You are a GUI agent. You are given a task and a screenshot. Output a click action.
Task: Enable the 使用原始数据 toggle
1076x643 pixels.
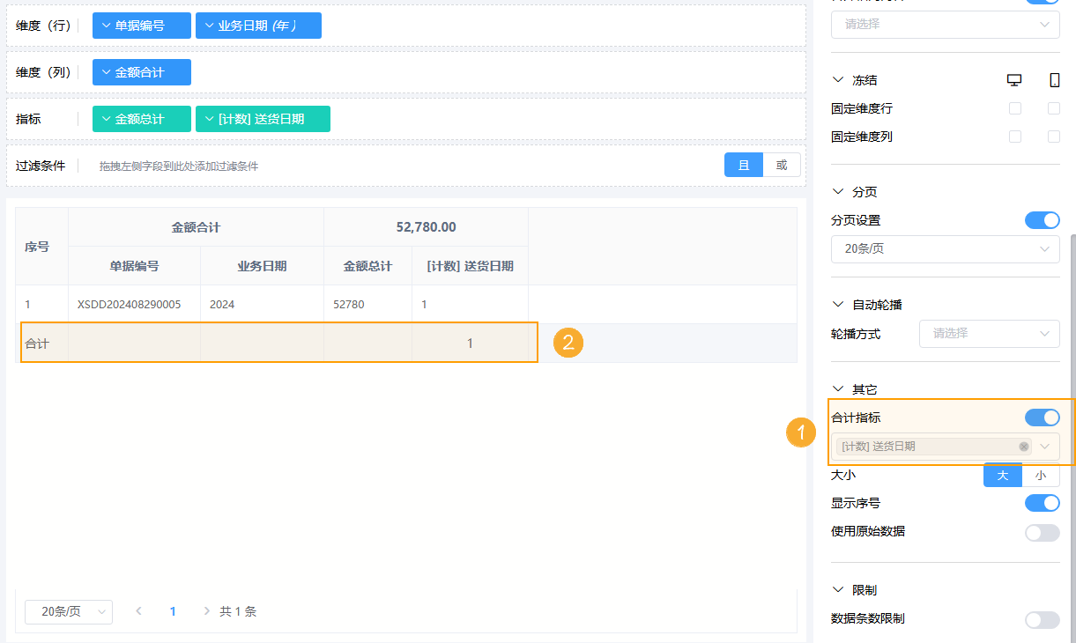coord(1042,533)
